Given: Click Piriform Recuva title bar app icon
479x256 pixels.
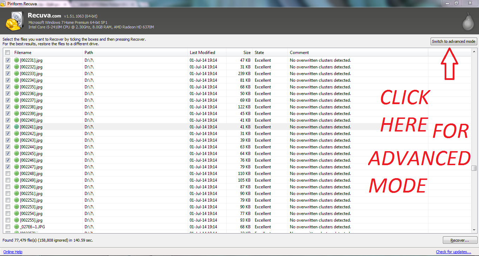Looking at the screenshot, I should tap(3, 3).
